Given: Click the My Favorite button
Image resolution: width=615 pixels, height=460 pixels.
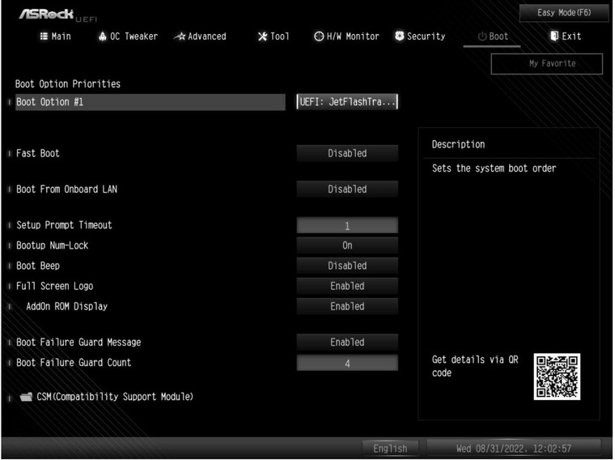Looking at the screenshot, I should (x=546, y=64).
